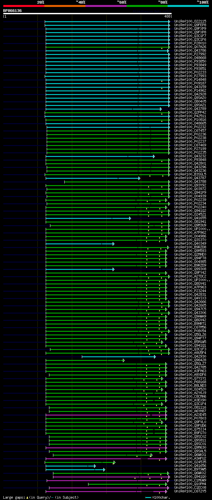
Task: Open hit UniRef100_Q9FEP8
Action: coord(190,25)
